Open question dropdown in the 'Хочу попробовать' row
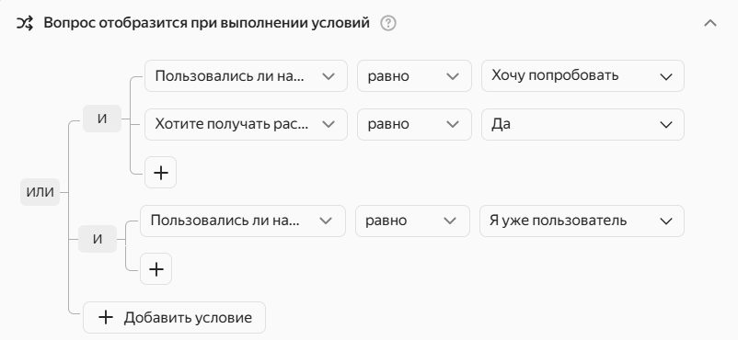The image size is (738, 340). [246, 75]
